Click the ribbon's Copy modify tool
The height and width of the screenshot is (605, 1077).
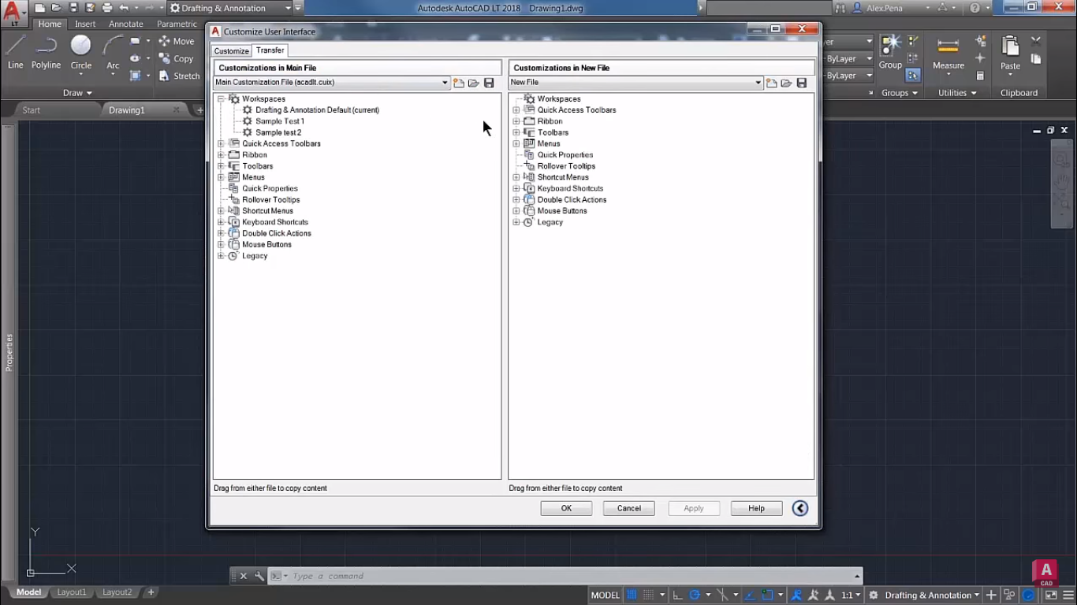coord(176,58)
